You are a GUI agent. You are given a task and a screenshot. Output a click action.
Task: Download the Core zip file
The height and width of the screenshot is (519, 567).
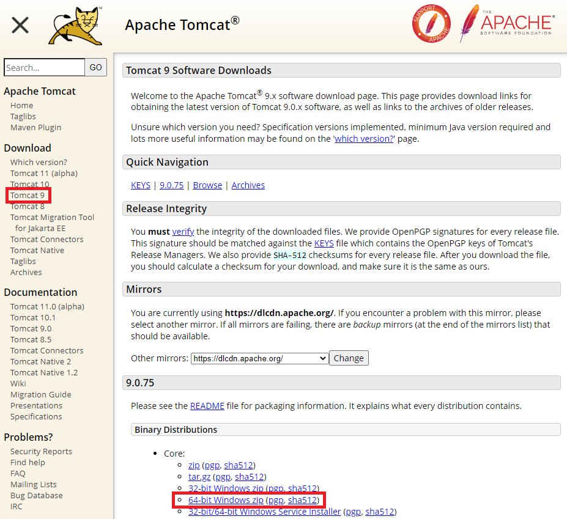click(194, 465)
